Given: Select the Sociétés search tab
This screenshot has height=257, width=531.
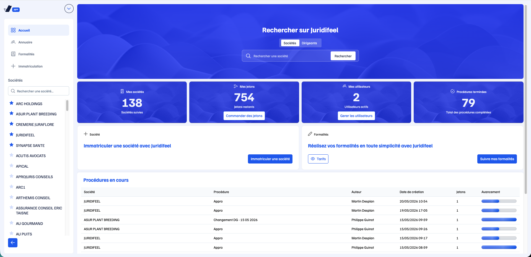Looking at the screenshot, I should [290, 43].
